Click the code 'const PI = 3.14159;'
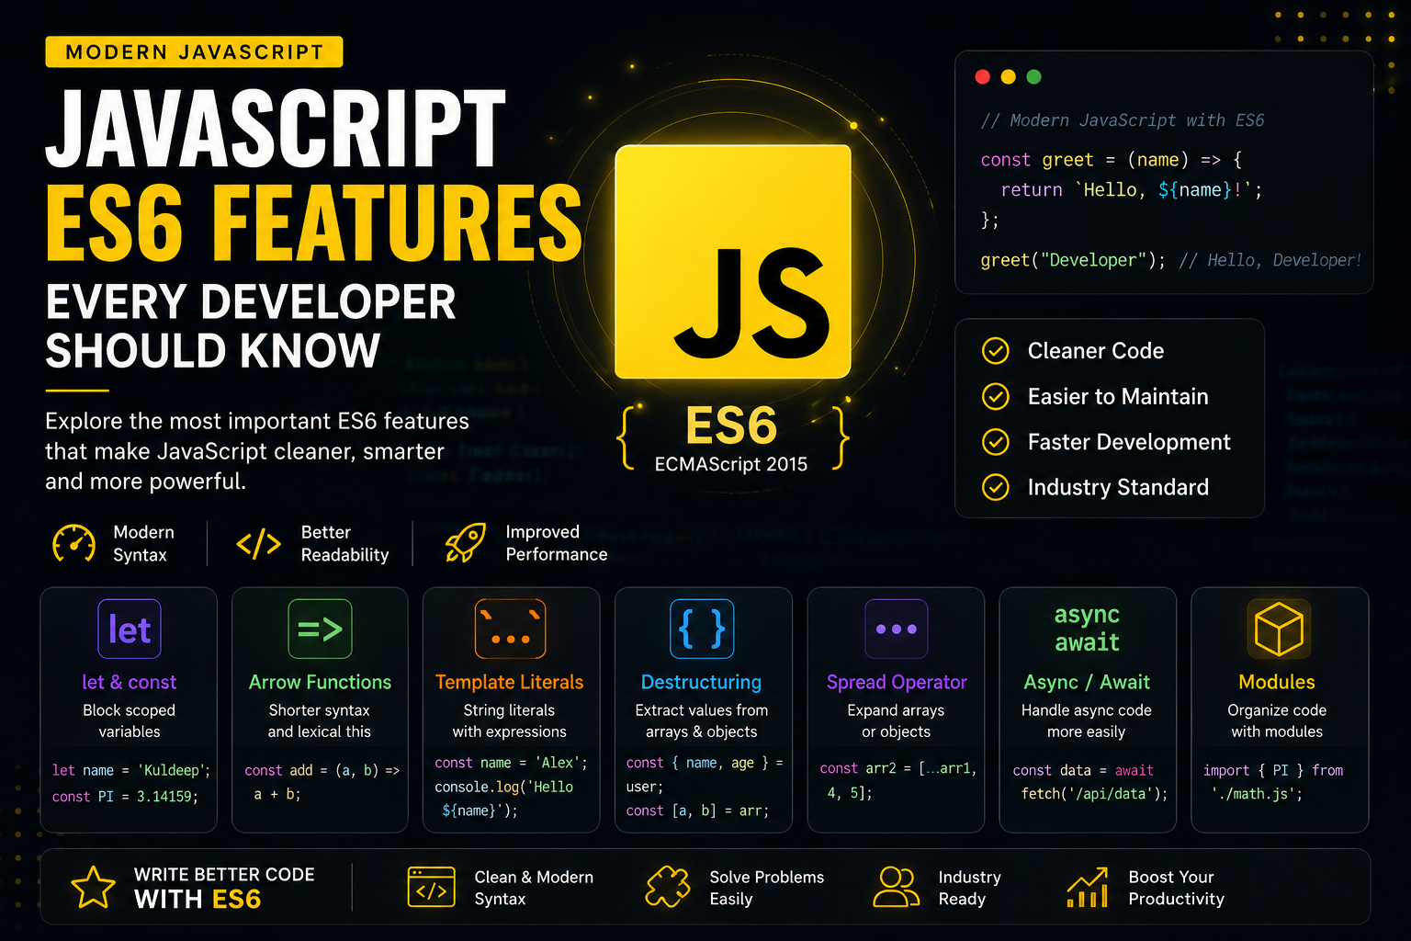Viewport: 1411px width, 941px height. [x=125, y=797]
